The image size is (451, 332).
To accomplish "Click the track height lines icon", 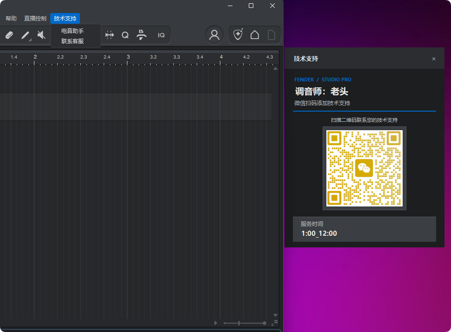I will coord(276,322).
